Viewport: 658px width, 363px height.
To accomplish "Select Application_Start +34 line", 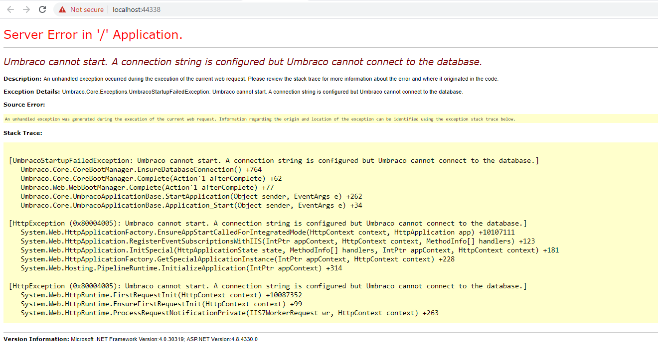I will click(x=191, y=205).
